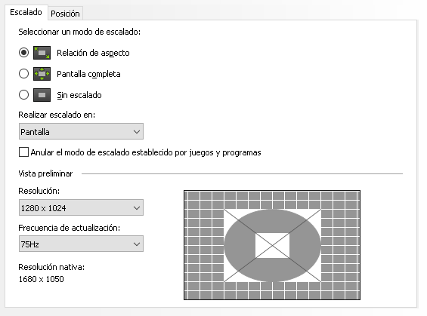This screenshot has height=316, width=427.
Task: Choose the Sin escalado radio button
Action: click(23, 95)
